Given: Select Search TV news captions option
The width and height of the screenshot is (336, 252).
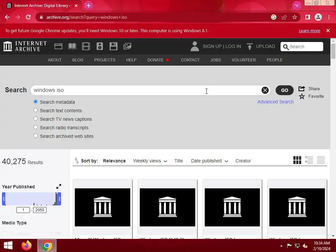Looking at the screenshot, I should [35, 119].
